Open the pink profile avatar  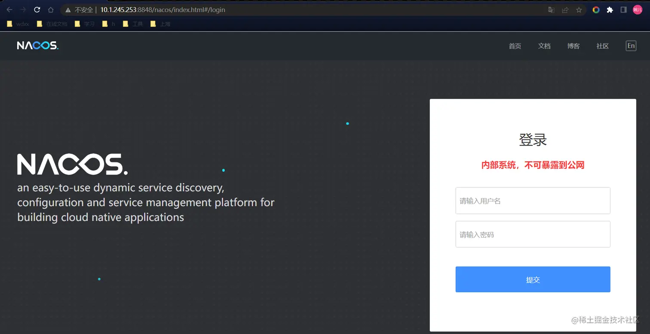pyautogui.click(x=638, y=9)
